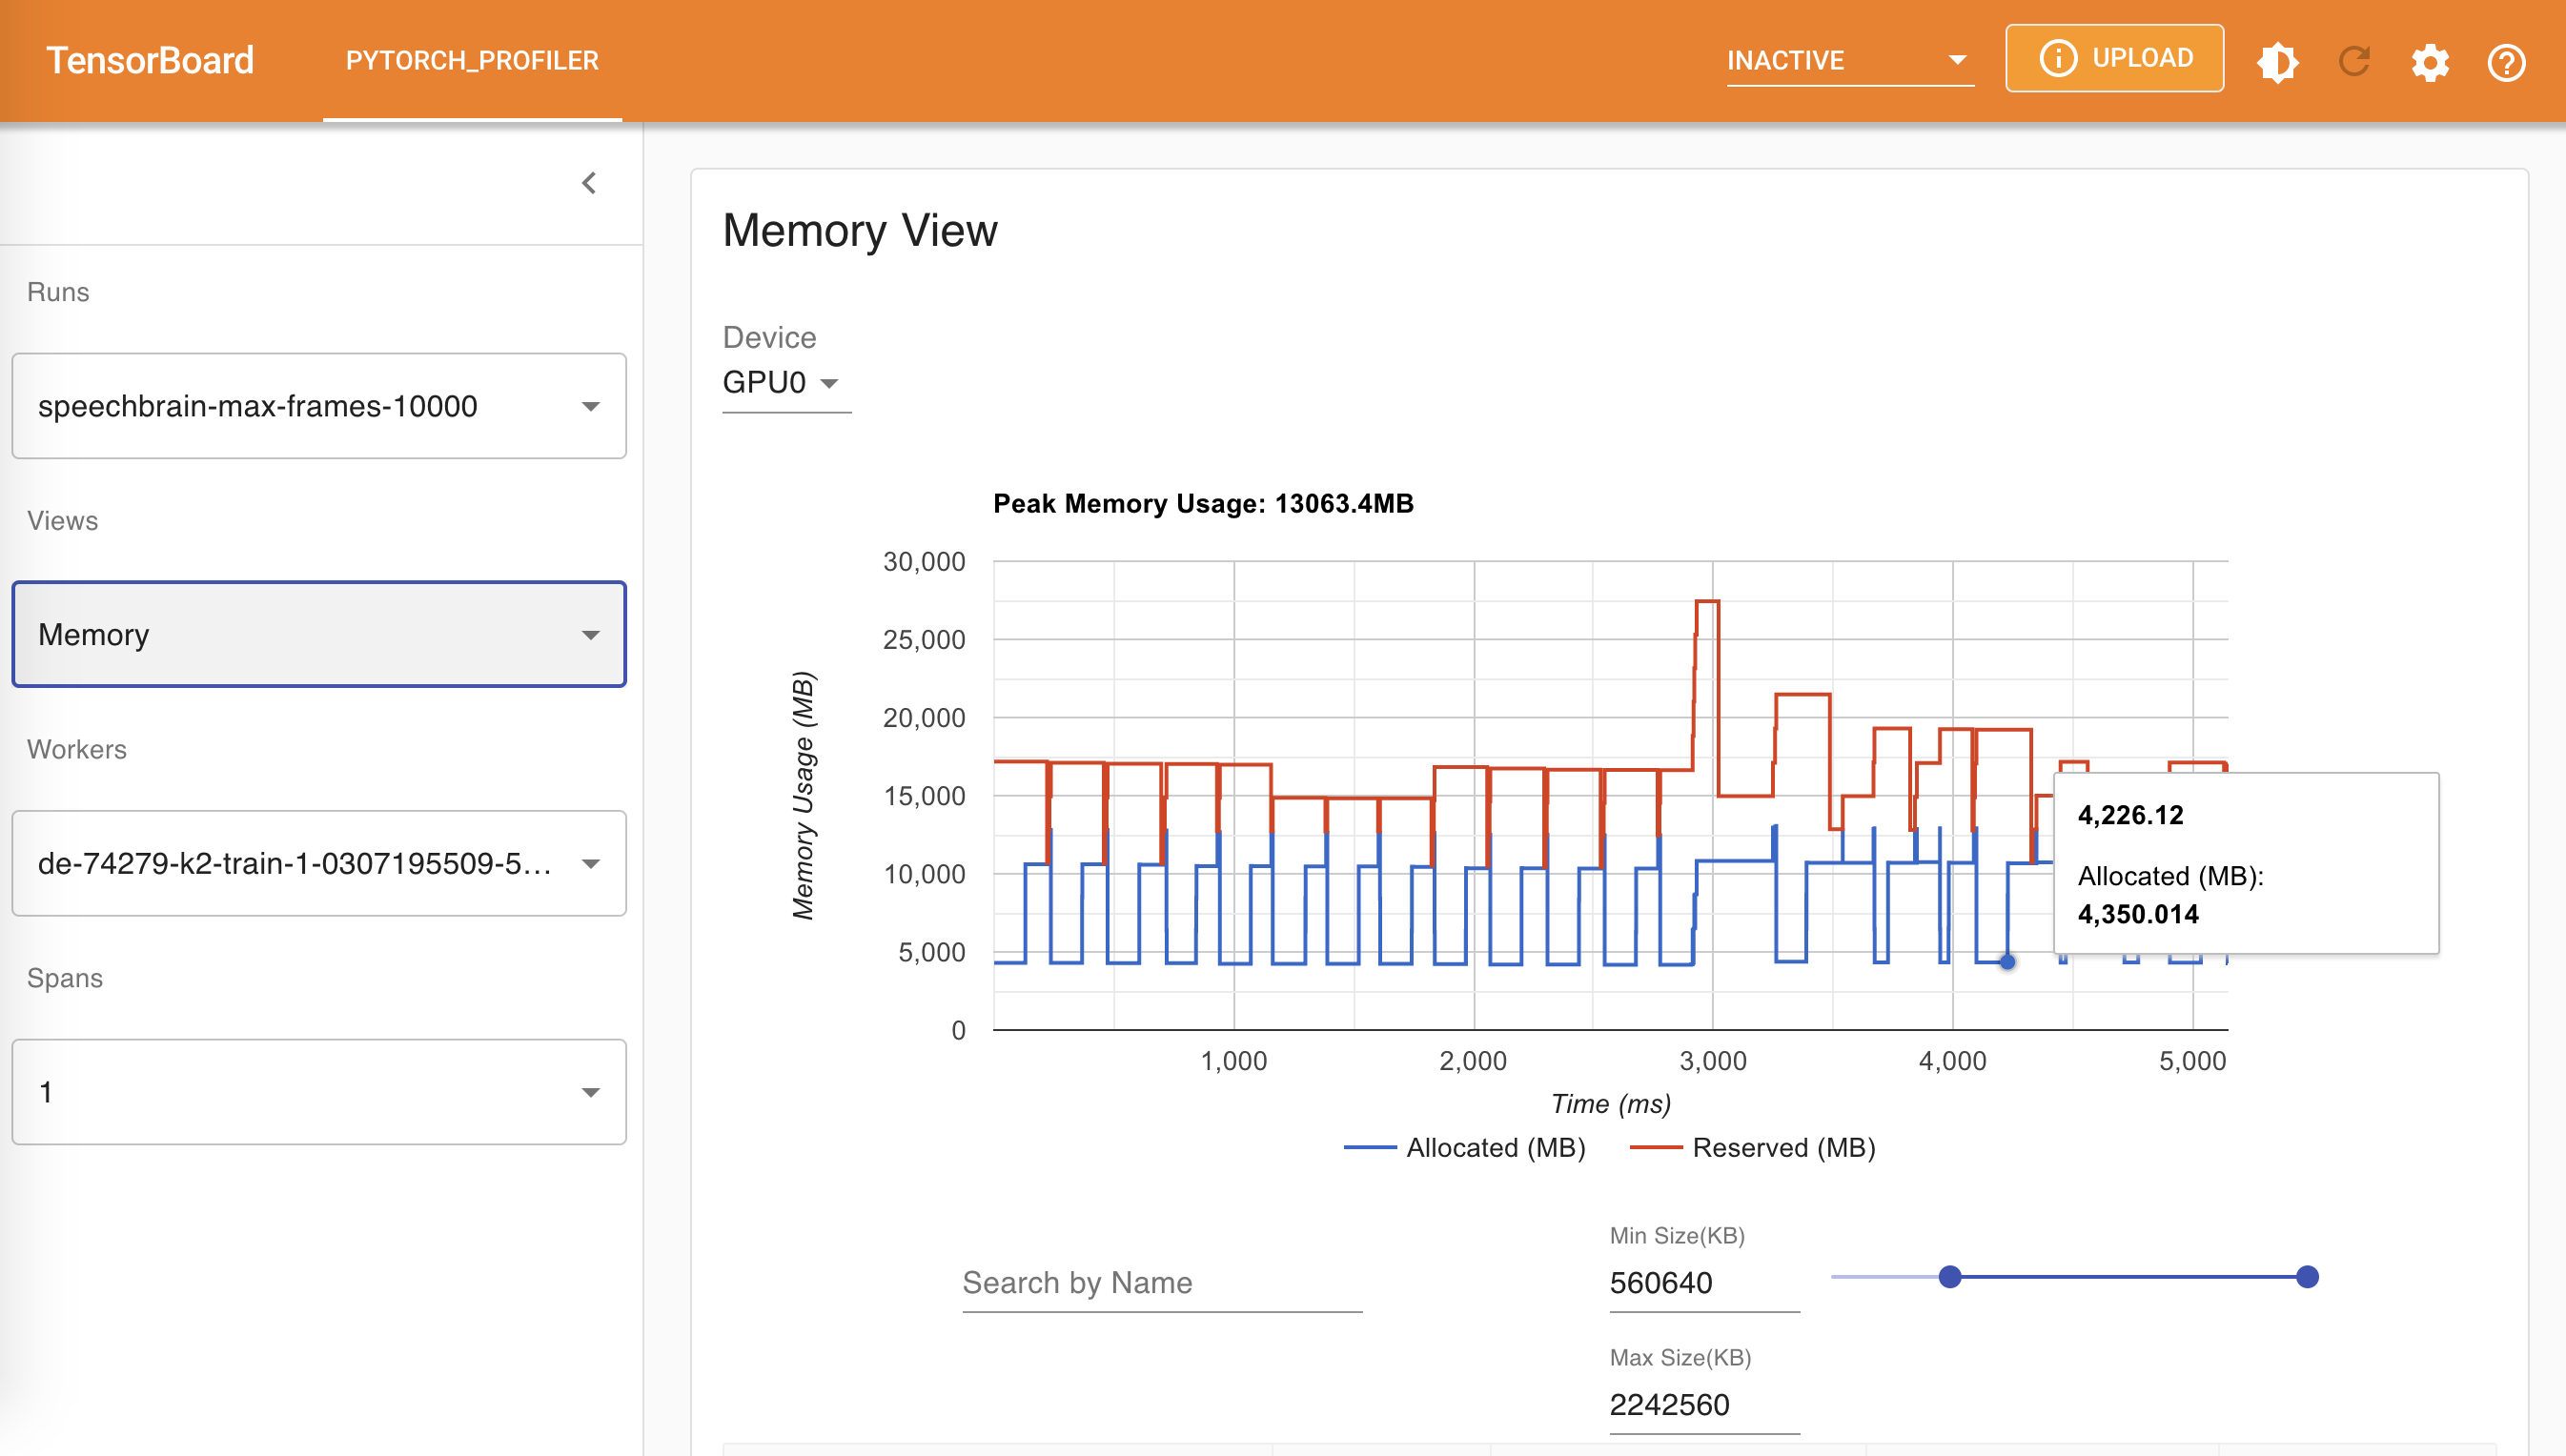Toggle the dark mode theme icon
Viewport: 2566px width, 1456px height.
point(2277,62)
